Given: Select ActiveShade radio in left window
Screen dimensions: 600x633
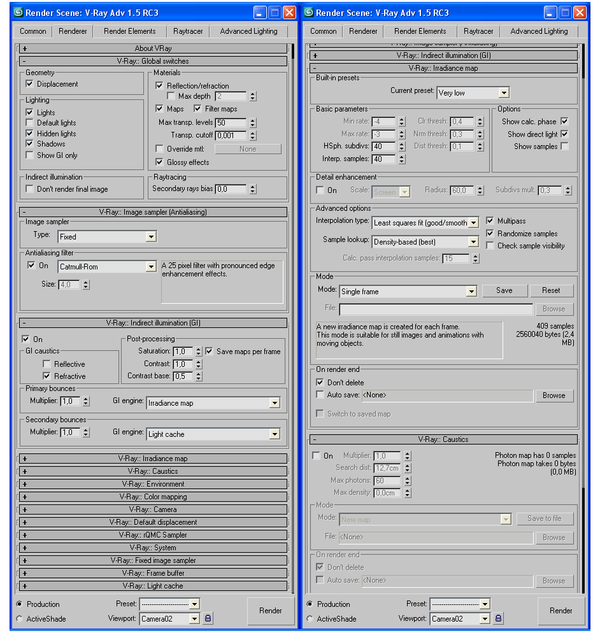Looking at the screenshot, I should coord(19,618).
